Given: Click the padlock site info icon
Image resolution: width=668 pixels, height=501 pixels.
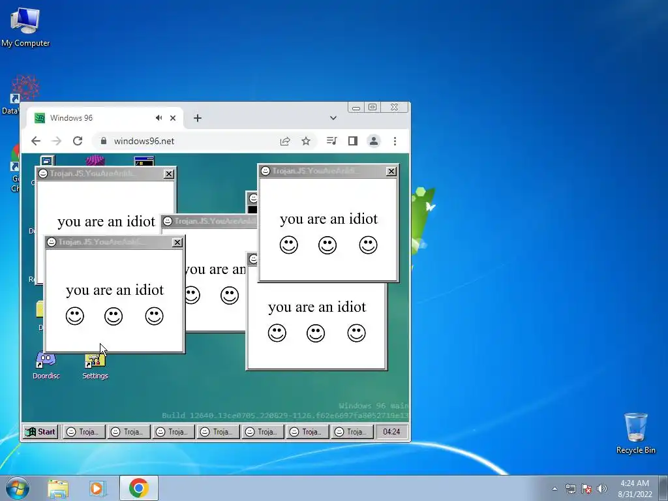Looking at the screenshot, I should pyautogui.click(x=103, y=141).
